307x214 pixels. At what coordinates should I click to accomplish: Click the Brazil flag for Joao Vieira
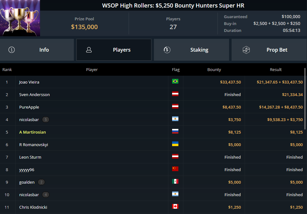[175, 81]
